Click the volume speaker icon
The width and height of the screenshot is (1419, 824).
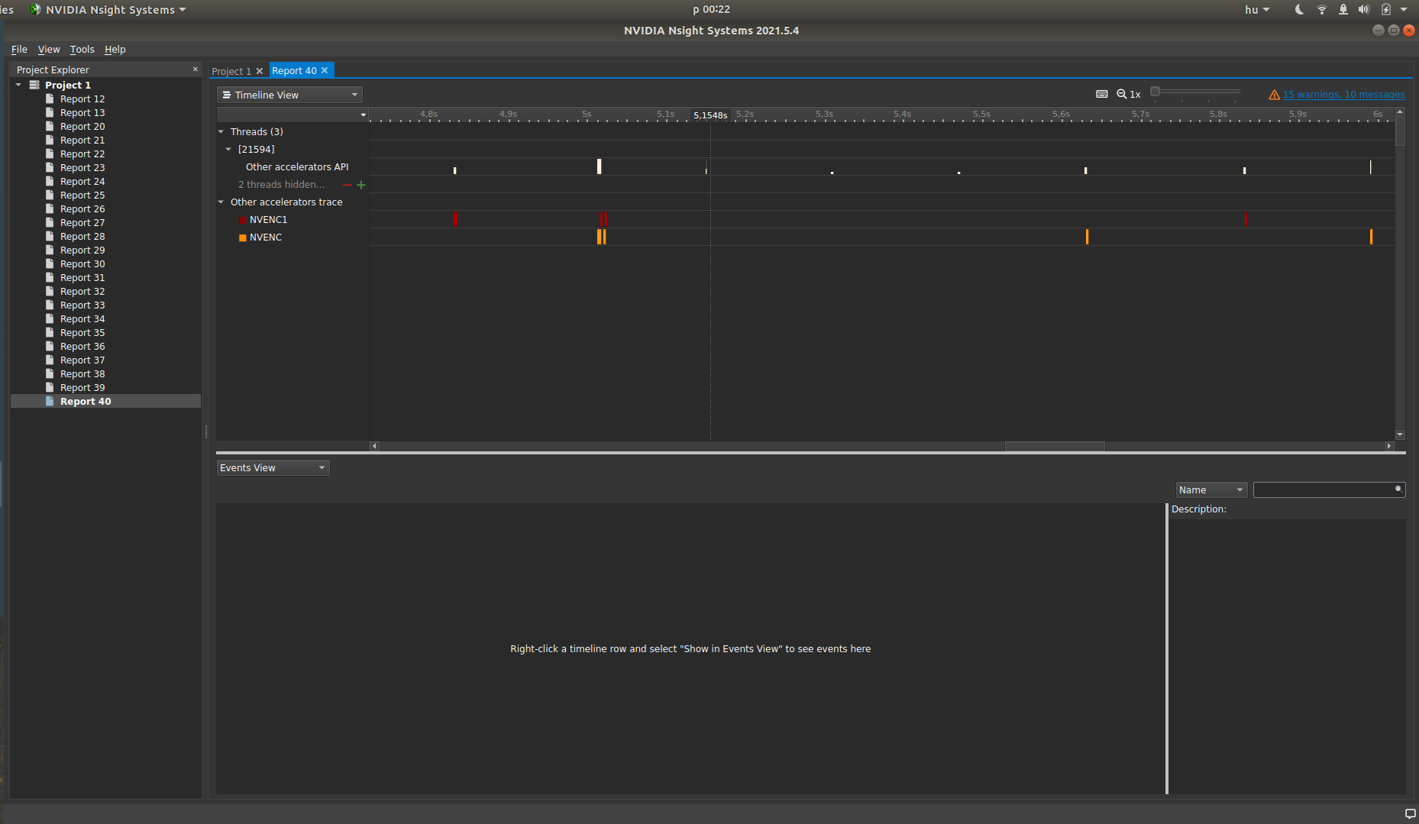pos(1364,9)
